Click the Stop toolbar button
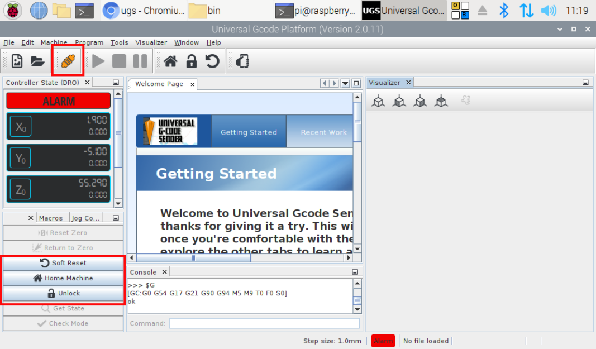Screen dimensions: 596x349 [119, 61]
